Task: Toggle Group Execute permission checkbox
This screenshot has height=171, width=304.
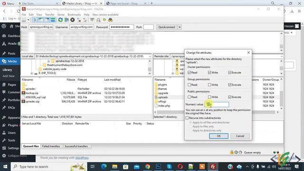Action: point(230,85)
